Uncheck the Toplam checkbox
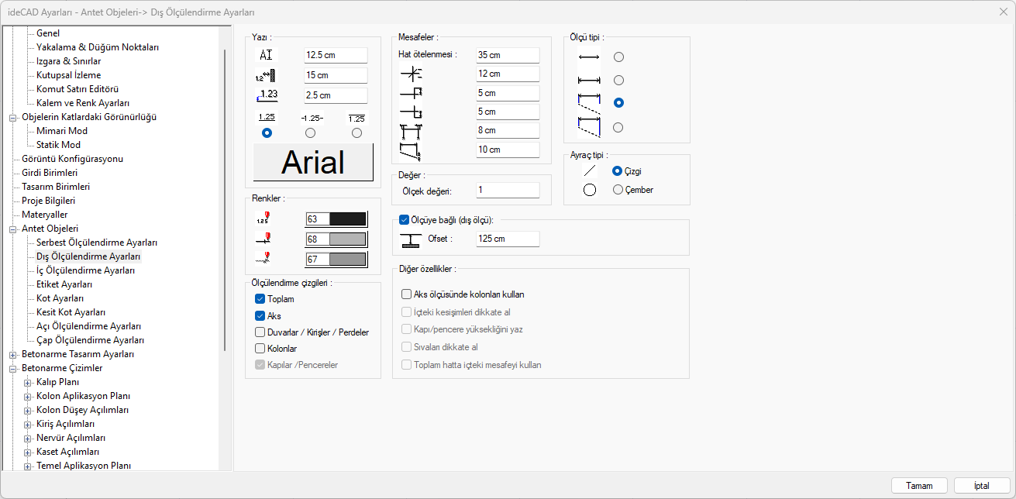The width and height of the screenshot is (1016, 499). pyautogui.click(x=260, y=299)
